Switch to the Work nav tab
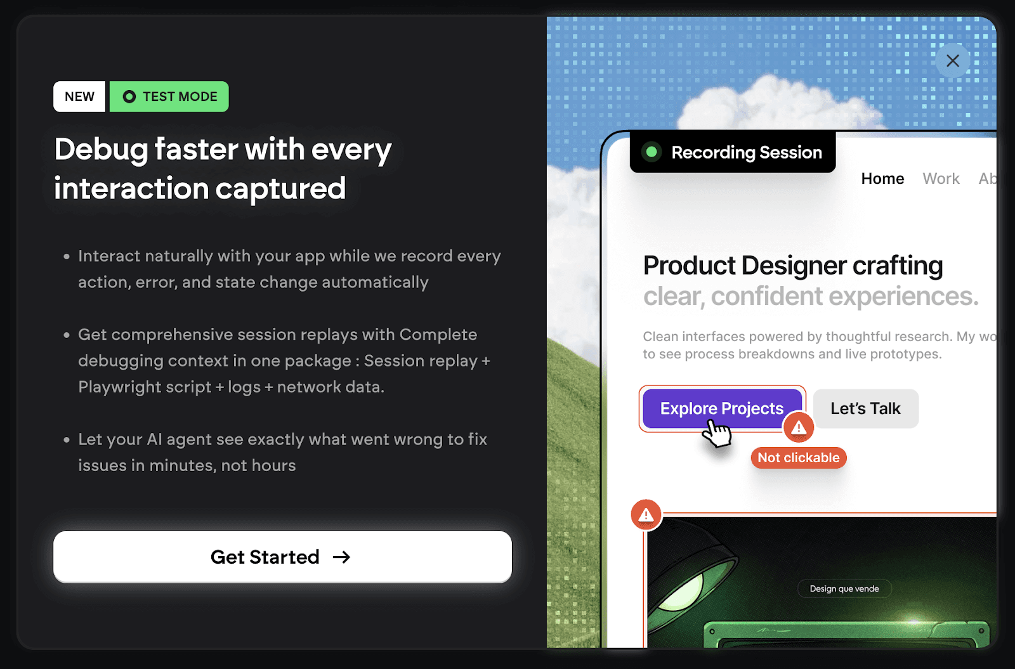Viewport: 1015px width, 669px height. click(941, 179)
